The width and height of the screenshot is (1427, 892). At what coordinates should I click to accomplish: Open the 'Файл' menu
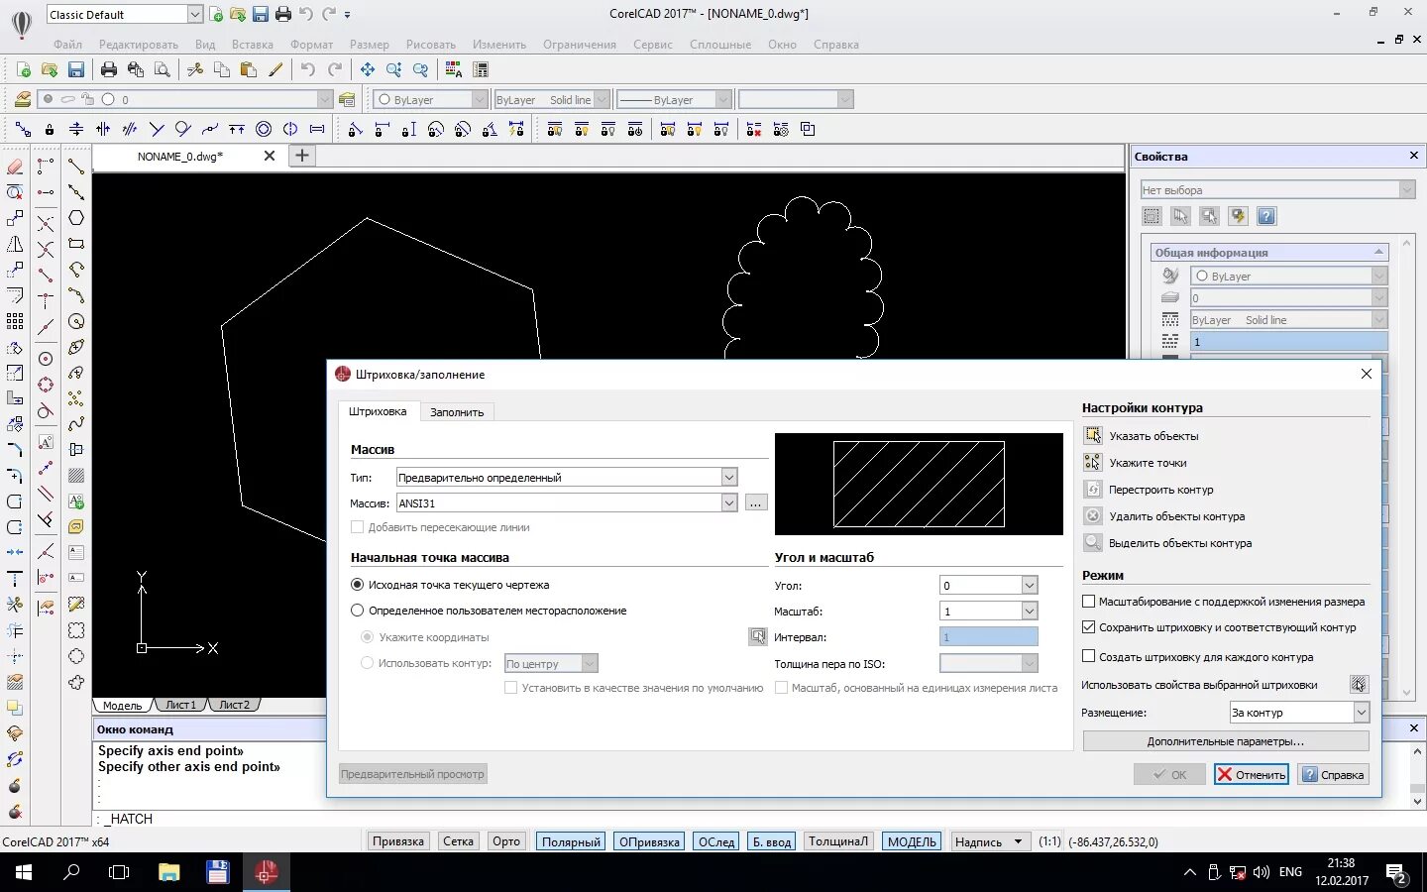click(67, 45)
